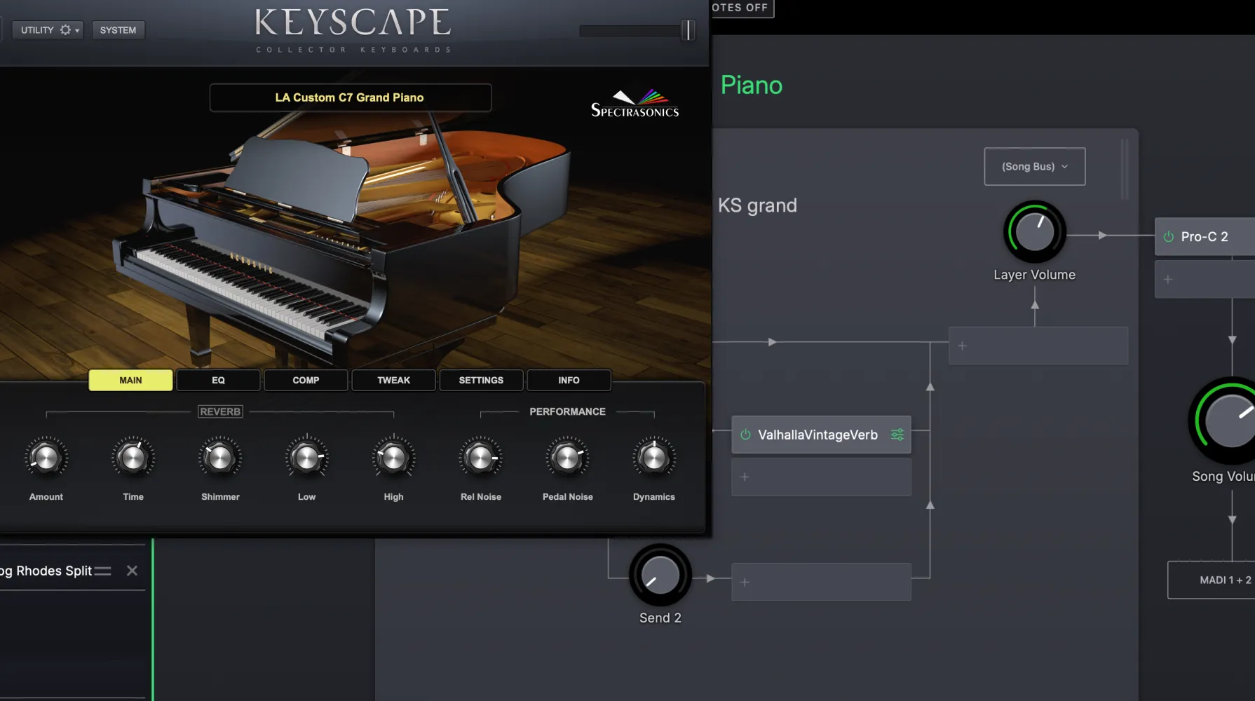Switch to the EQ tab
1255x701 pixels.
pos(218,380)
